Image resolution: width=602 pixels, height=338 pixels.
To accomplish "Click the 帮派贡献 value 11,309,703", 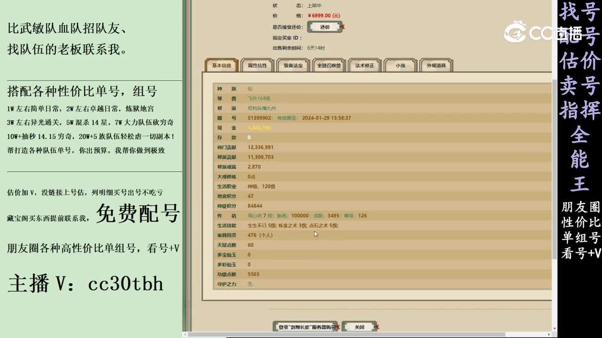I will 261,157.
